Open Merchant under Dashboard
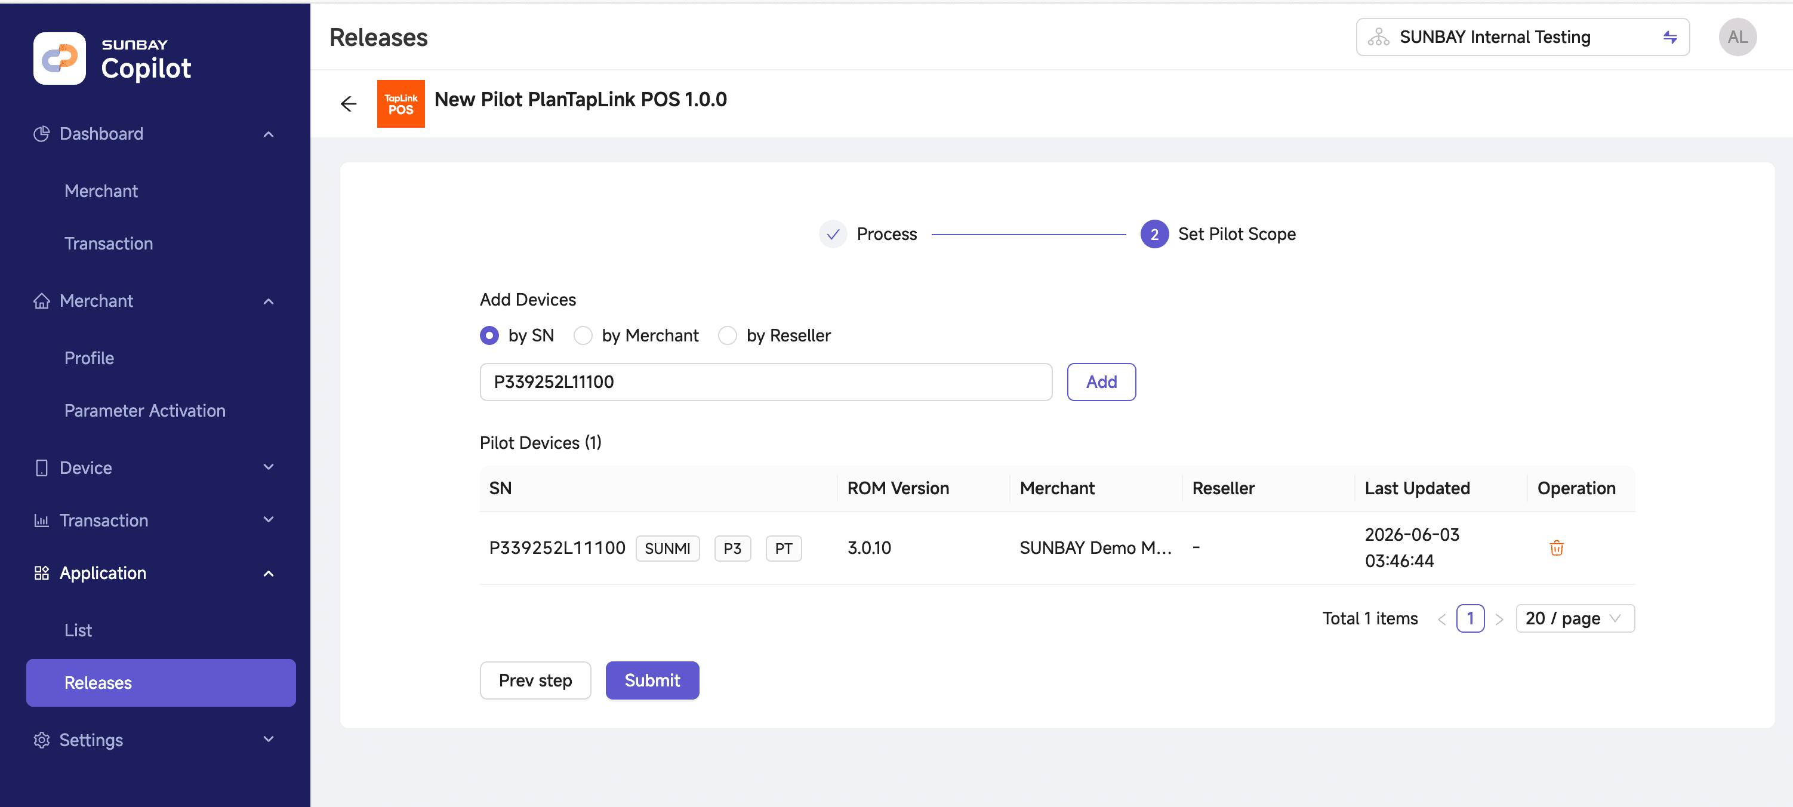The width and height of the screenshot is (1793, 807). click(101, 191)
